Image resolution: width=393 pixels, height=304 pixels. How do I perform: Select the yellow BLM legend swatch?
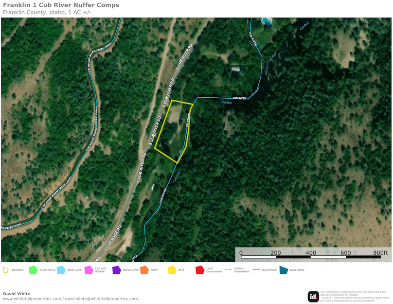point(172,270)
